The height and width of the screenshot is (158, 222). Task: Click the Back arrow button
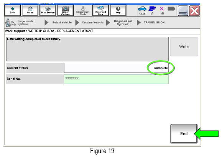point(12,10)
